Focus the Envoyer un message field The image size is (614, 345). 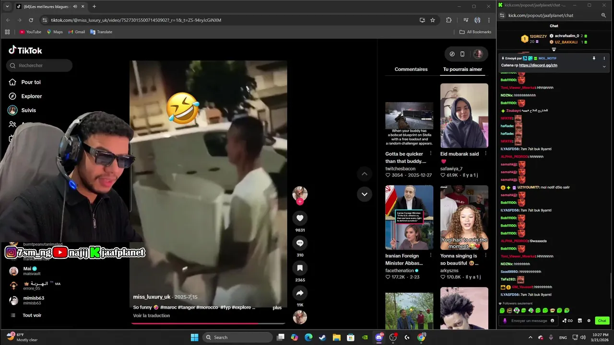pos(528,321)
